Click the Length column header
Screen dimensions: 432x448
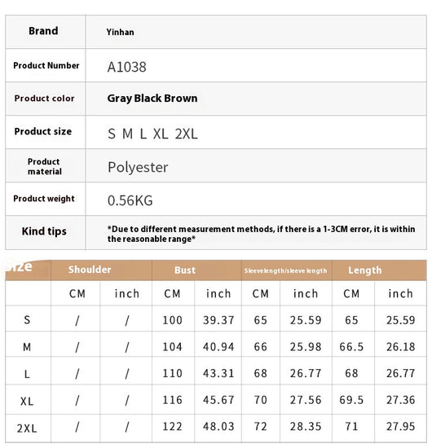point(365,270)
